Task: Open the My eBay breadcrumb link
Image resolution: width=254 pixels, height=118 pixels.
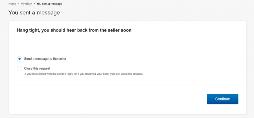Action: tap(26, 4)
